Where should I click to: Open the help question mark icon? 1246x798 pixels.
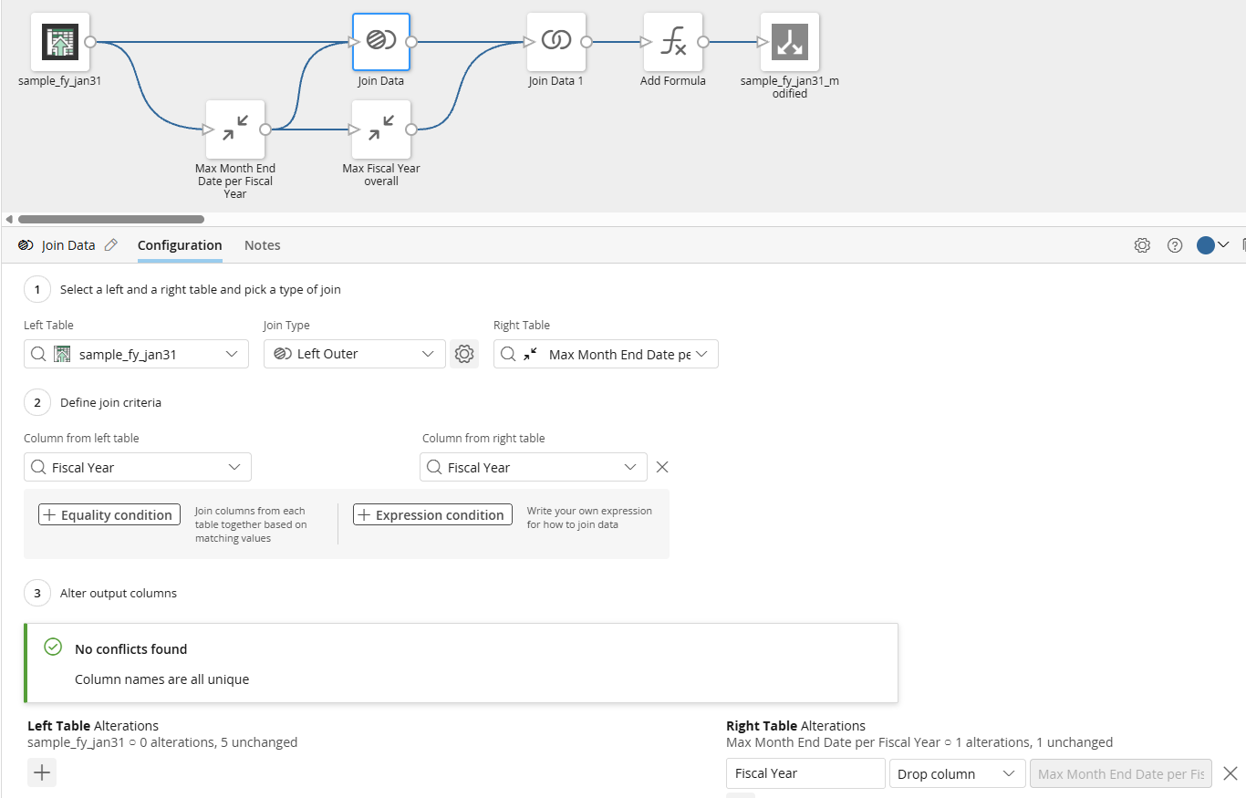(x=1175, y=245)
